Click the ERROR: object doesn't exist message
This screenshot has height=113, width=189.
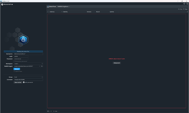point(117,59)
